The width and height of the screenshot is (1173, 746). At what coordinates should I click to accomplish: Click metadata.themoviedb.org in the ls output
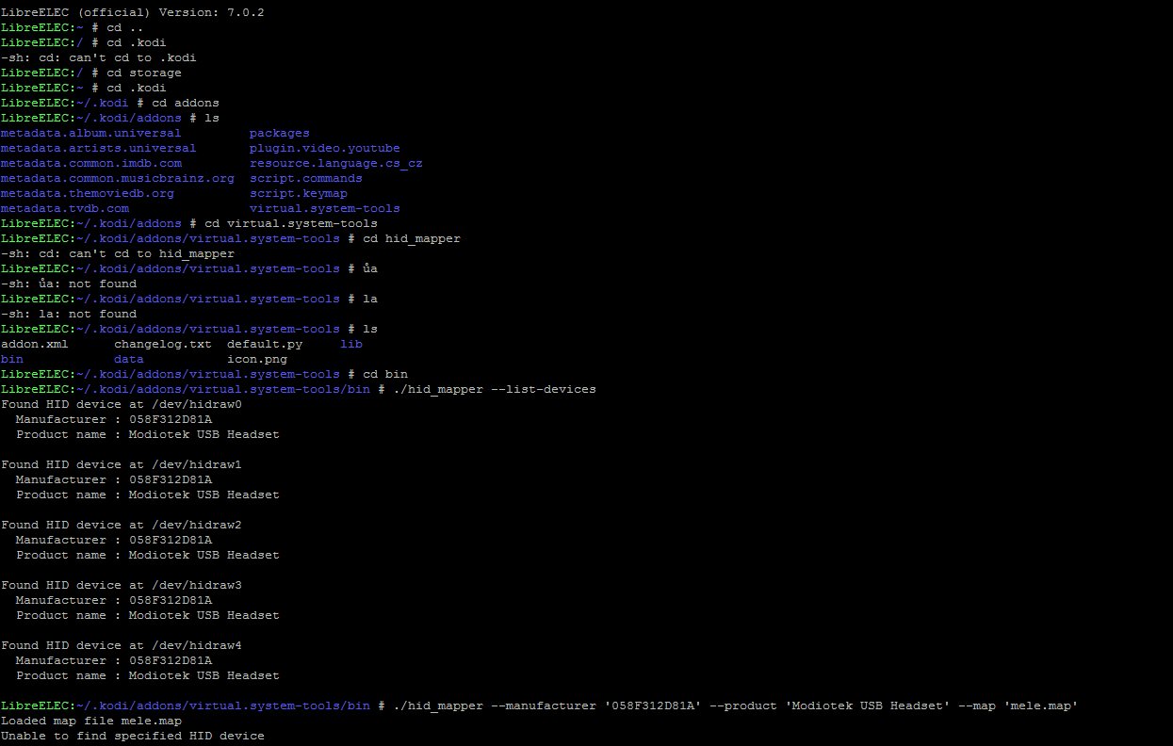tap(87, 193)
